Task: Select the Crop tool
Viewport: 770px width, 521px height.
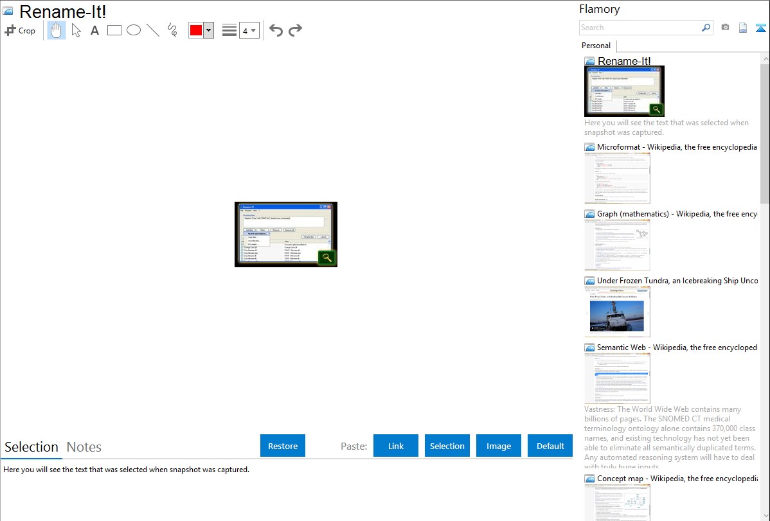Action: 20,30
